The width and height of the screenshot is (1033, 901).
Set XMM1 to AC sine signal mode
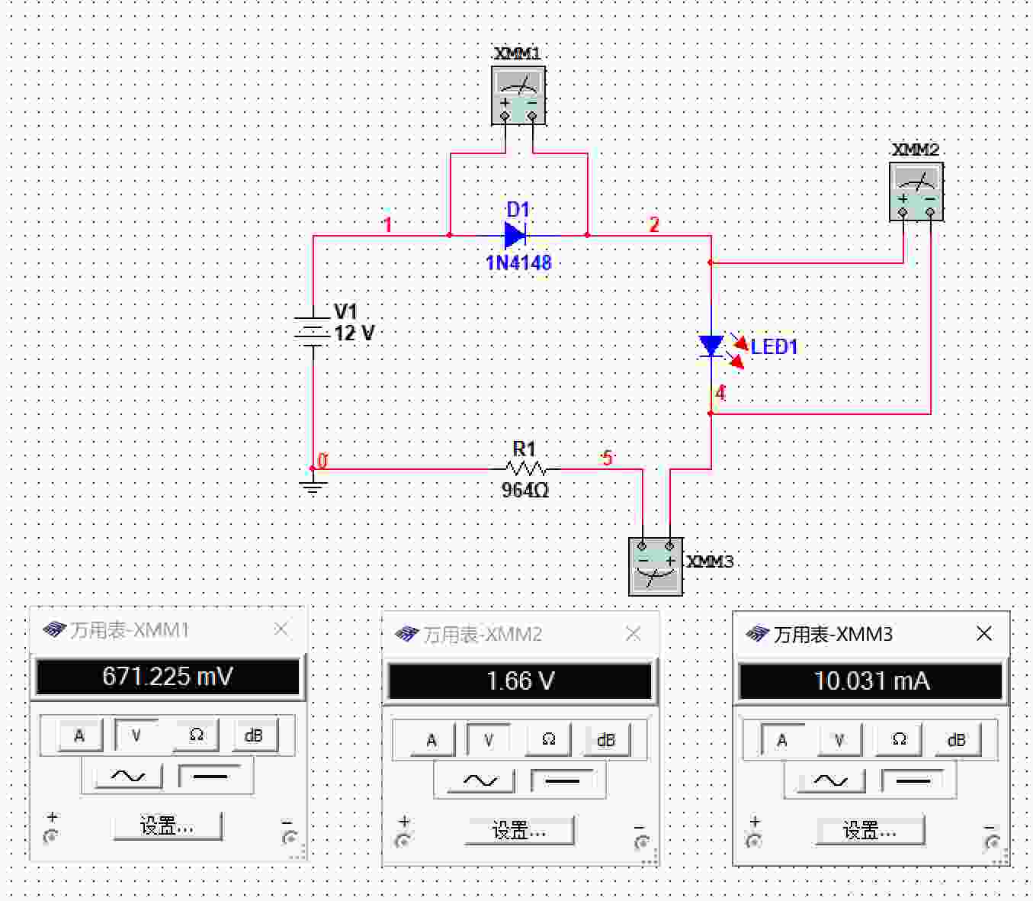128,777
